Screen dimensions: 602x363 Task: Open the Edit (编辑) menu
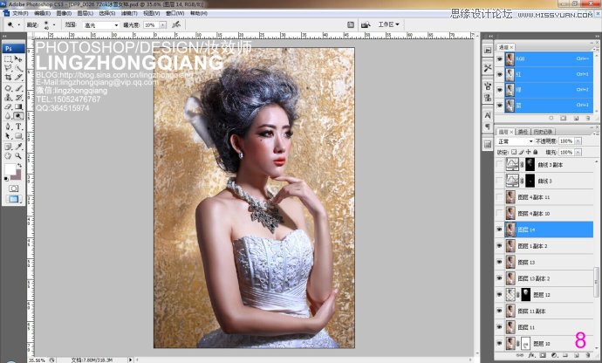[42, 13]
